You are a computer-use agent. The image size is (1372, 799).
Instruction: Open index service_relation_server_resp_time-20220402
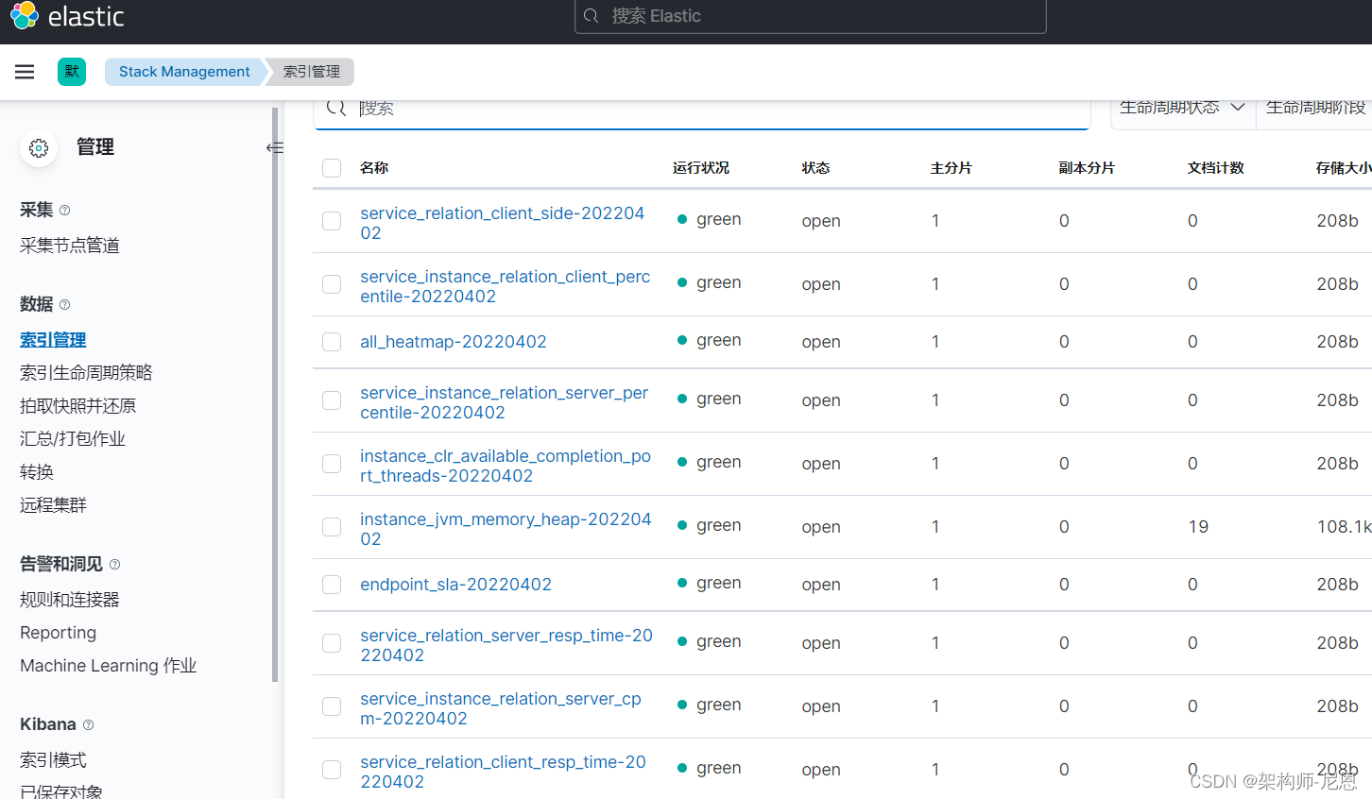click(506, 645)
